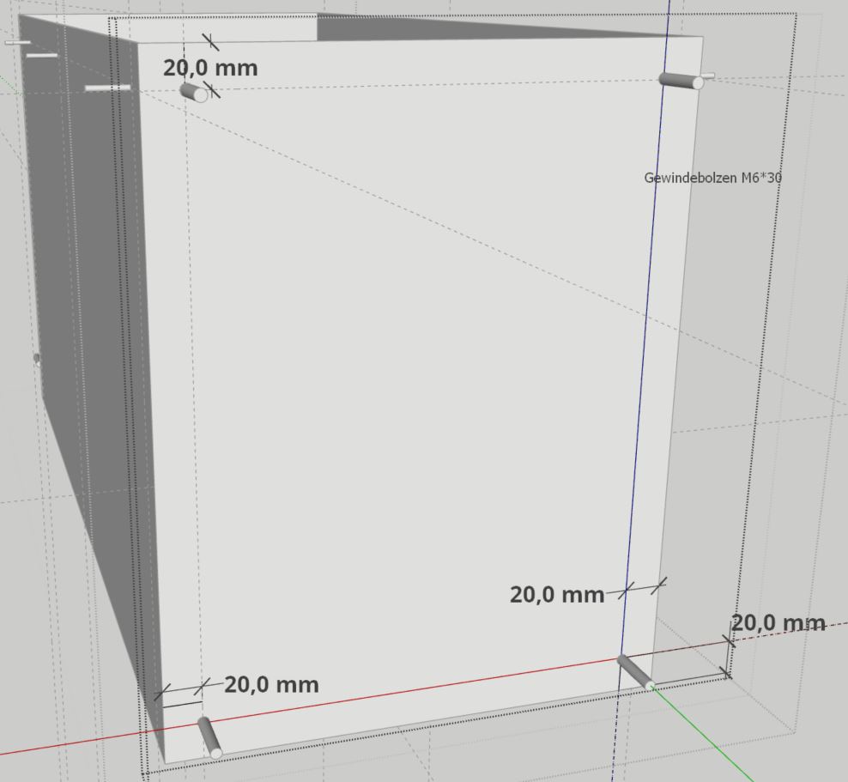Click the white bolt tip right of top-right bolt
Screen dimensions: 848x782
pyautogui.click(x=709, y=76)
